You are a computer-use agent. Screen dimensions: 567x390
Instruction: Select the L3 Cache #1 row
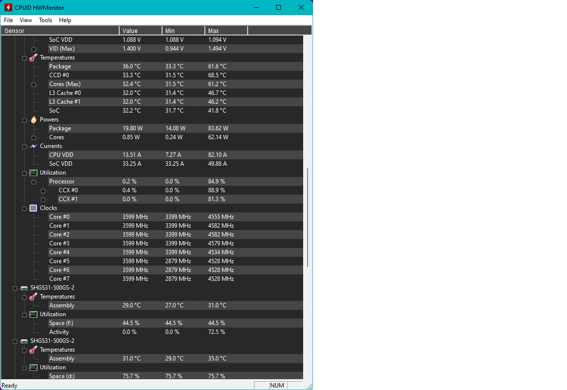tap(176, 102)
